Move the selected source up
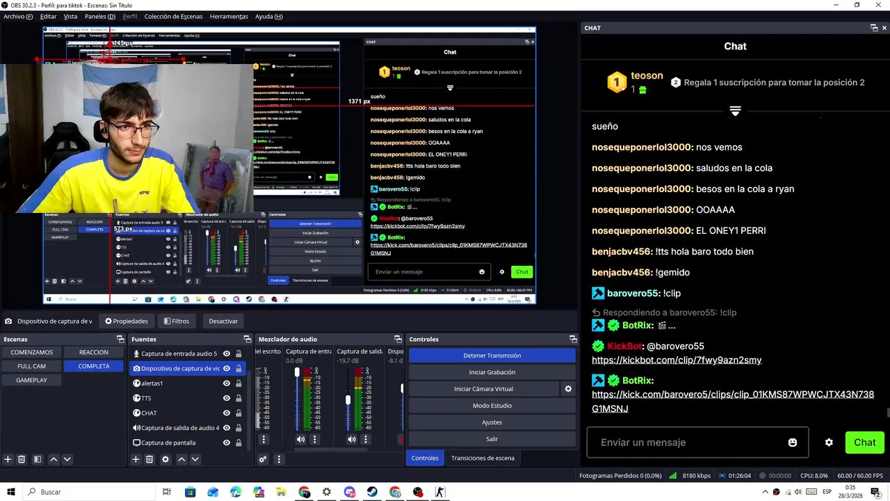Viewport: 890px width, 501px height. click(x=181, y=459)
